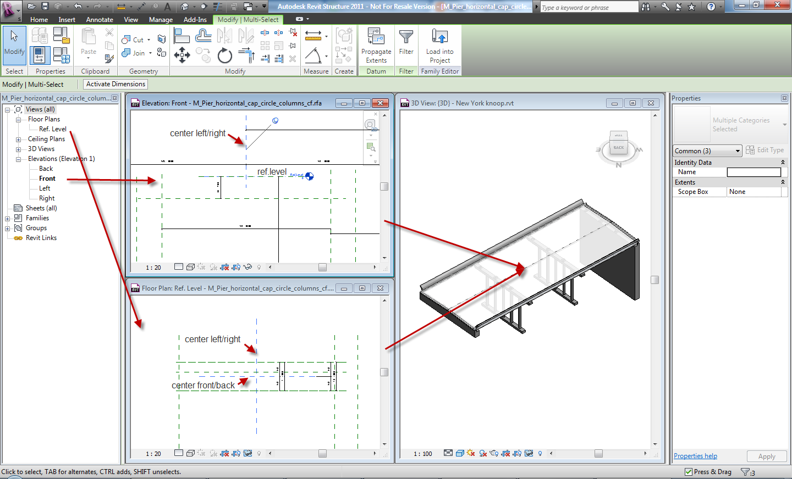Screen dimensions: 792x479
Task: Select the Rotate tool in the Modify panel
Action: (224, 55)
